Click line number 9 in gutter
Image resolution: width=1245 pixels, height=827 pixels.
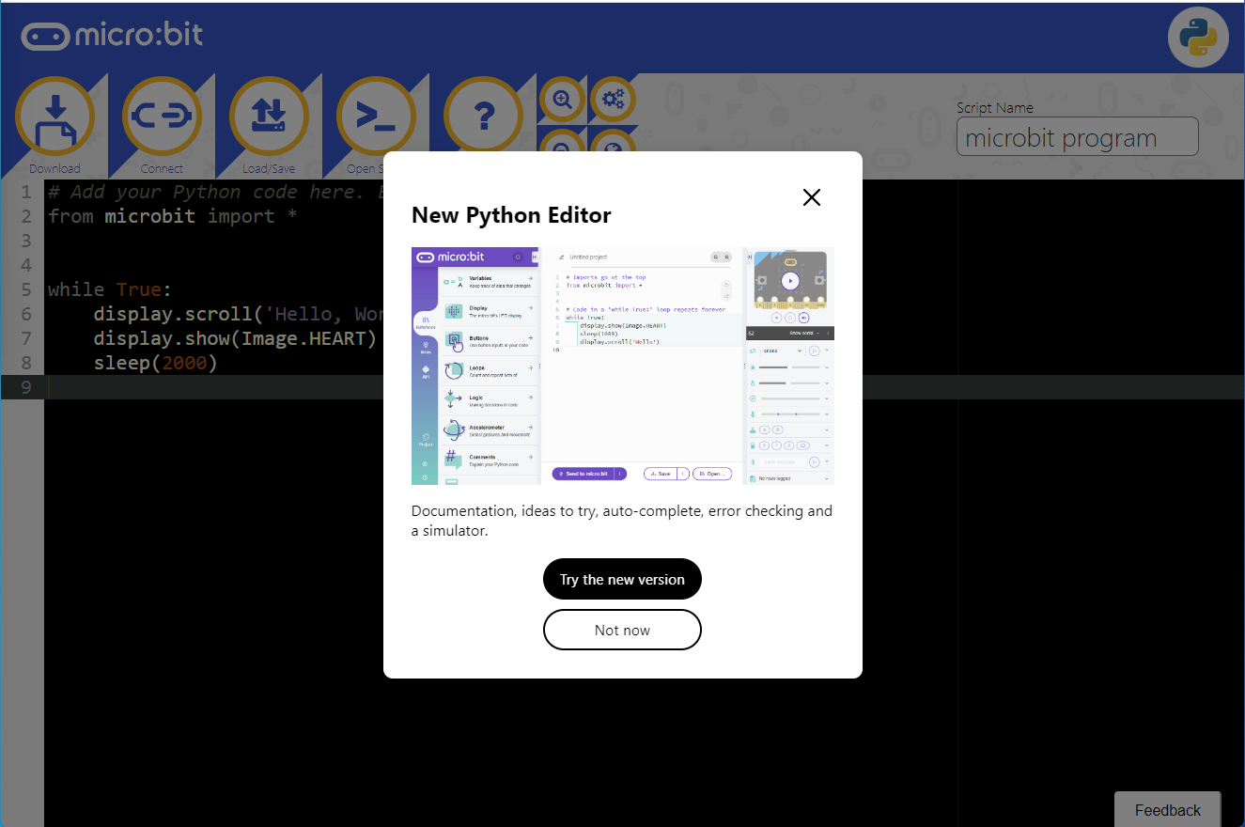pyautogui.click(x=25, y=387)
